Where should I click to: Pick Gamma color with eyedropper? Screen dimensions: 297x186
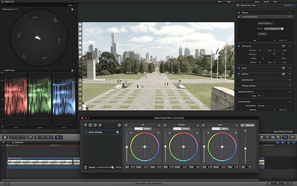tap(198, 125)
